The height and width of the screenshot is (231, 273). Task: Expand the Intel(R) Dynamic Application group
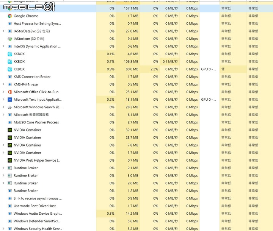[x=3, y=46]
